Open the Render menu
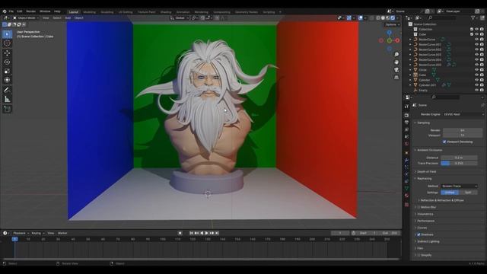This screenshot has height=274, width=487. pos(30,11)
